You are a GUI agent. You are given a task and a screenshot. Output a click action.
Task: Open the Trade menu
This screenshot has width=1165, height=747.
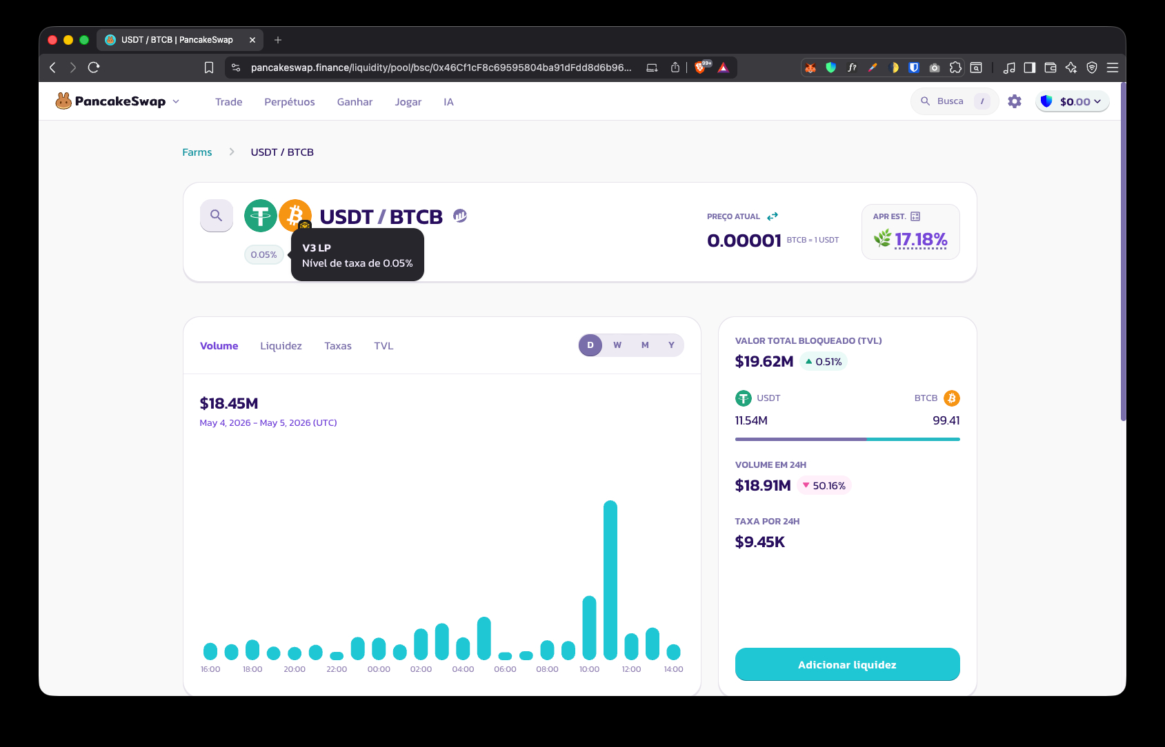(228, 102)
